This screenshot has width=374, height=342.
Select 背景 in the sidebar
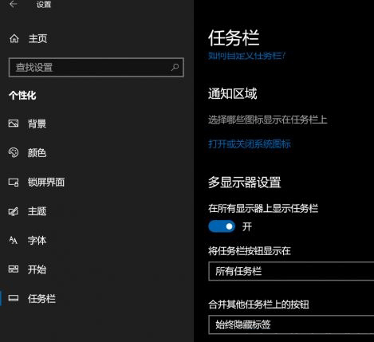click(37, 124)
